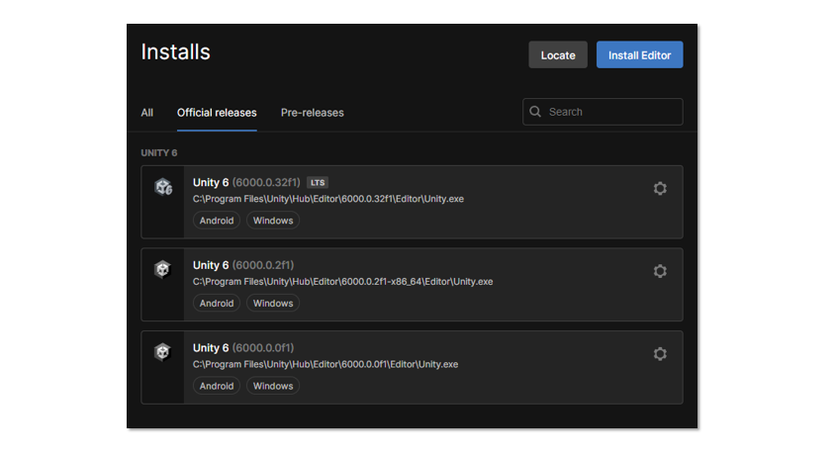Click the magnifier icon in the search box
This screenshot has height=456, width=836.
(535, 112)
